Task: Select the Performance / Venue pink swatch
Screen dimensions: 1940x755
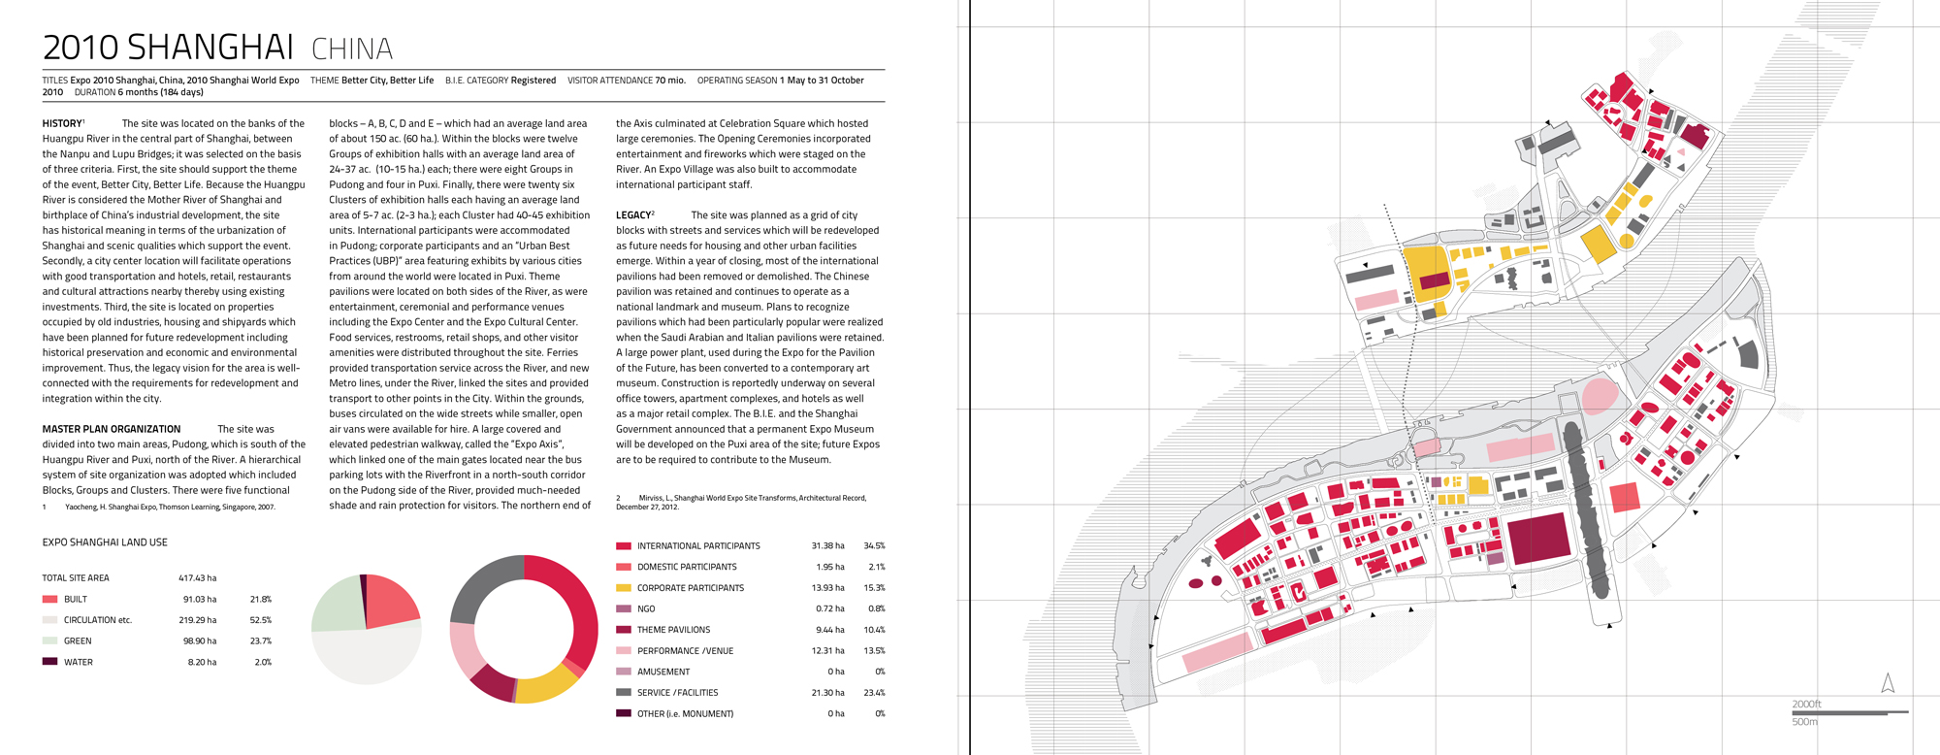Action: 624,651
